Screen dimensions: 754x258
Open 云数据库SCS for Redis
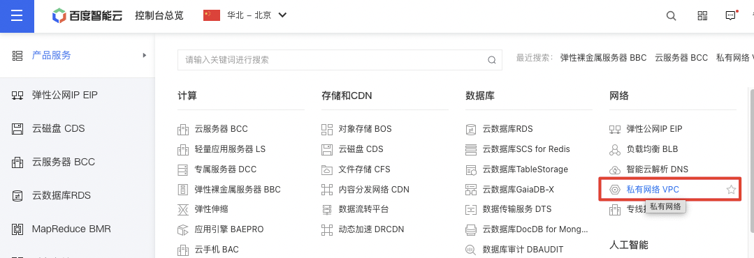tap(526, 149)
